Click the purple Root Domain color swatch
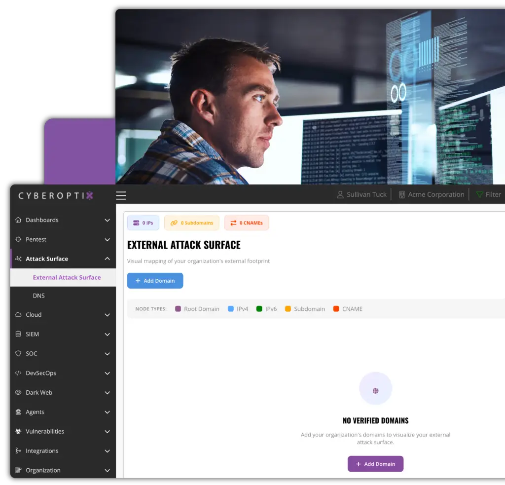This screenshot has width=505, height=485. tap(178, 309)
